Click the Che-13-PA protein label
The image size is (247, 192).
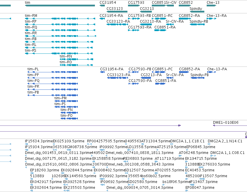click(217, 69)
